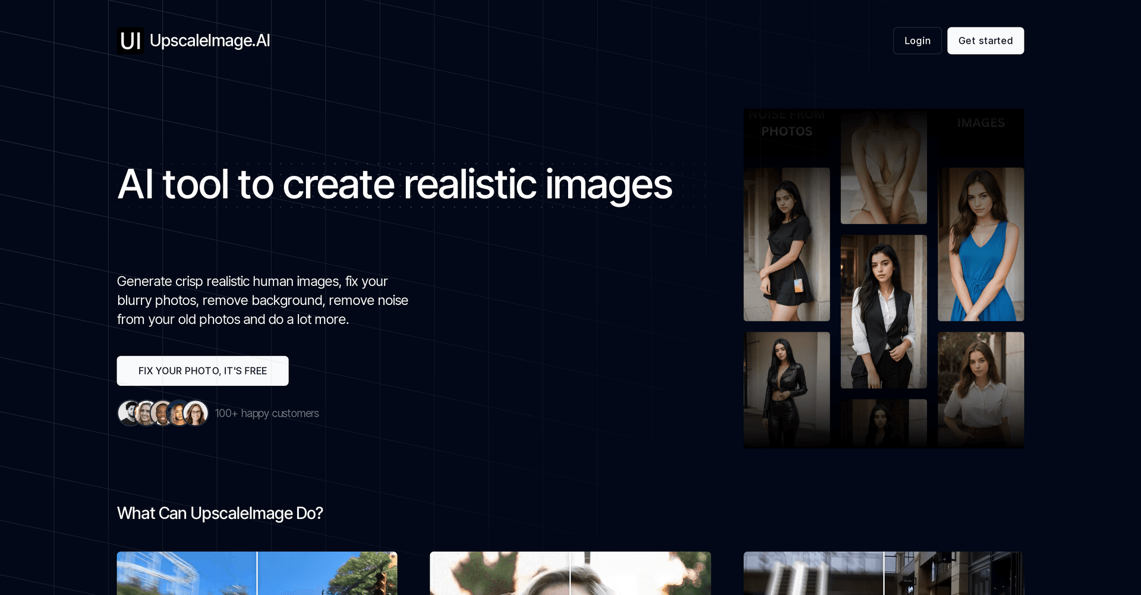Click the building storefront before-after comparison image
This screenshot has height=595, width=1141.
(x=884, y=573)
